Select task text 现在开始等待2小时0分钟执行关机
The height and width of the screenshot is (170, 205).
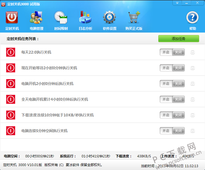point(49,68)
